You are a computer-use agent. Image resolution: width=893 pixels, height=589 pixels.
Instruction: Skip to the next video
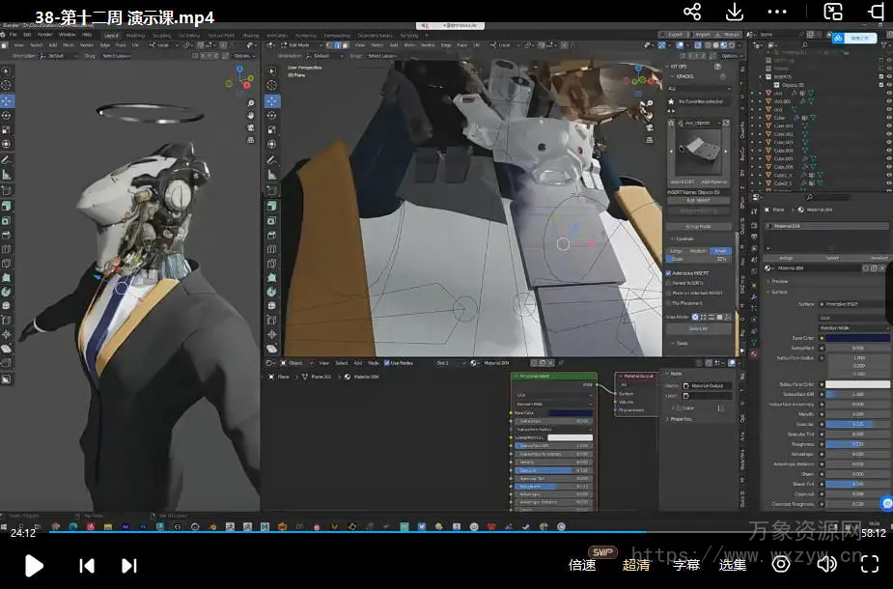pyautogui.click(x=129, y=566)
